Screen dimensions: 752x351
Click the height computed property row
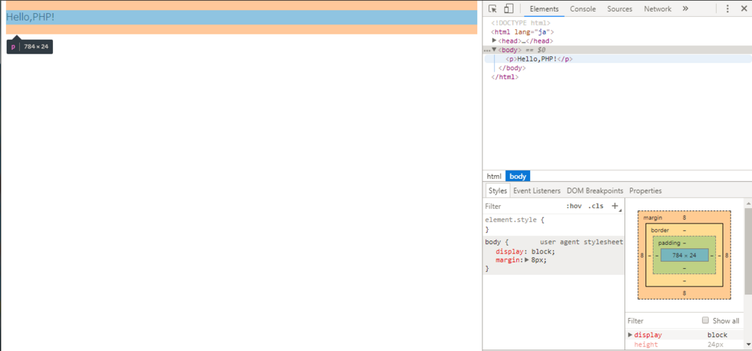tap(685, 345)
